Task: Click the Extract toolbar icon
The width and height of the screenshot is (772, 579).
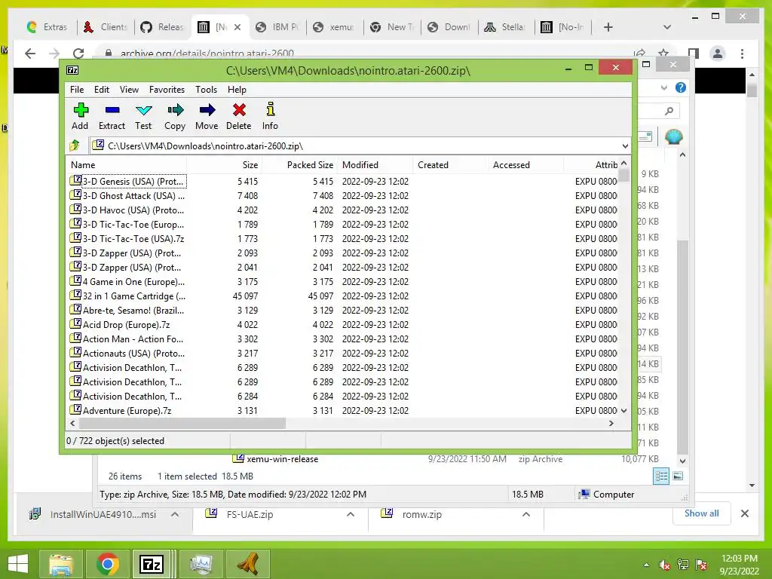Action: click(x=112, y=110)
